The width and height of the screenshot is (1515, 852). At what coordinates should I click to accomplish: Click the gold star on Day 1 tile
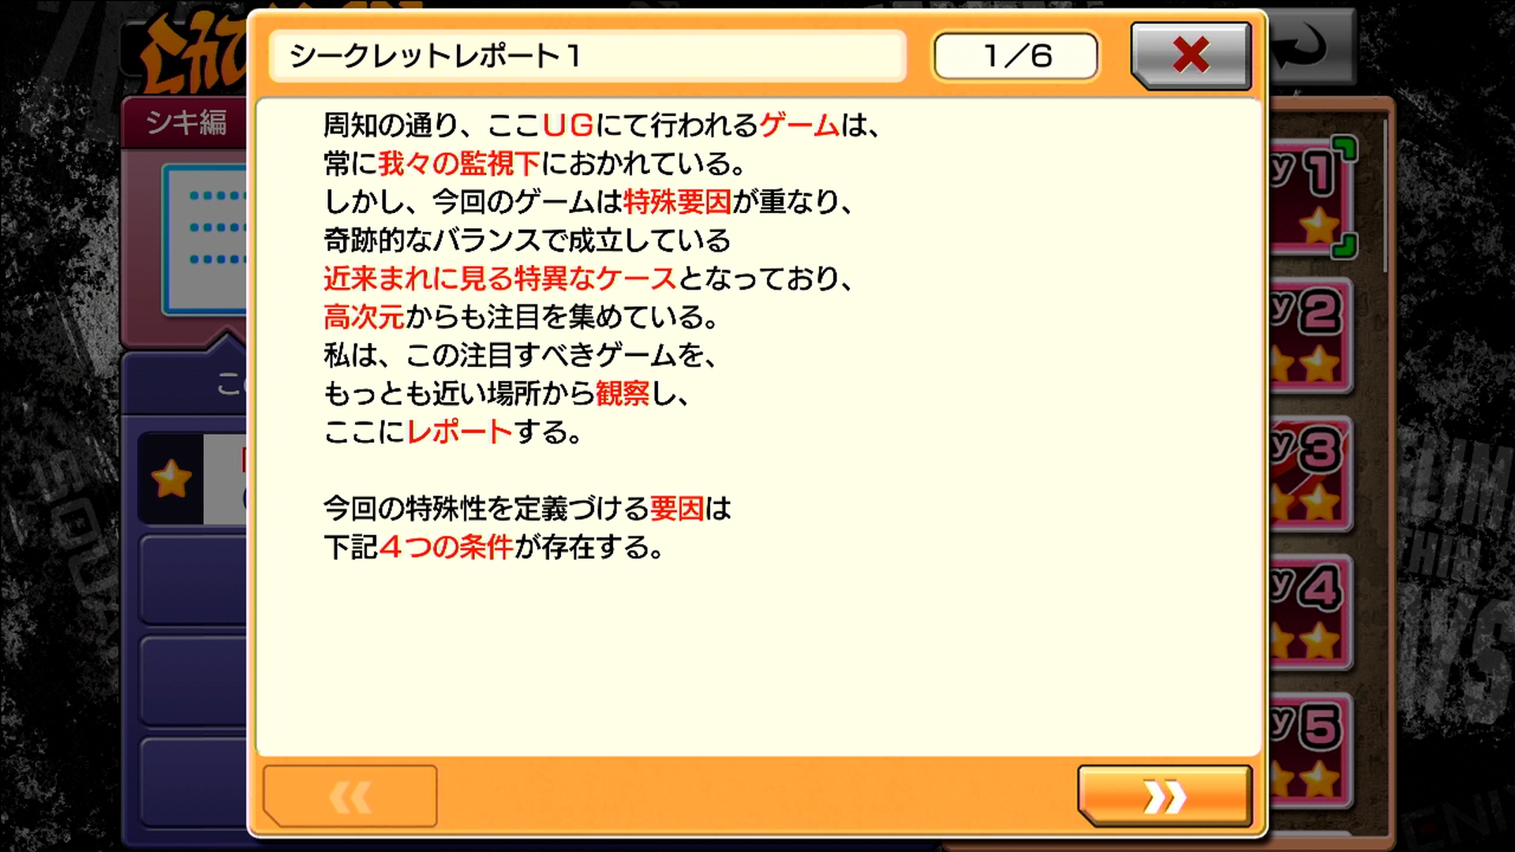pyautogui.click(x=1319, y=227)
